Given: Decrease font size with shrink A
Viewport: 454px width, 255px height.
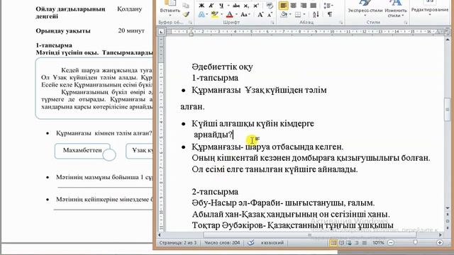Looking at the screenshot, I should [x=270, y=14].
